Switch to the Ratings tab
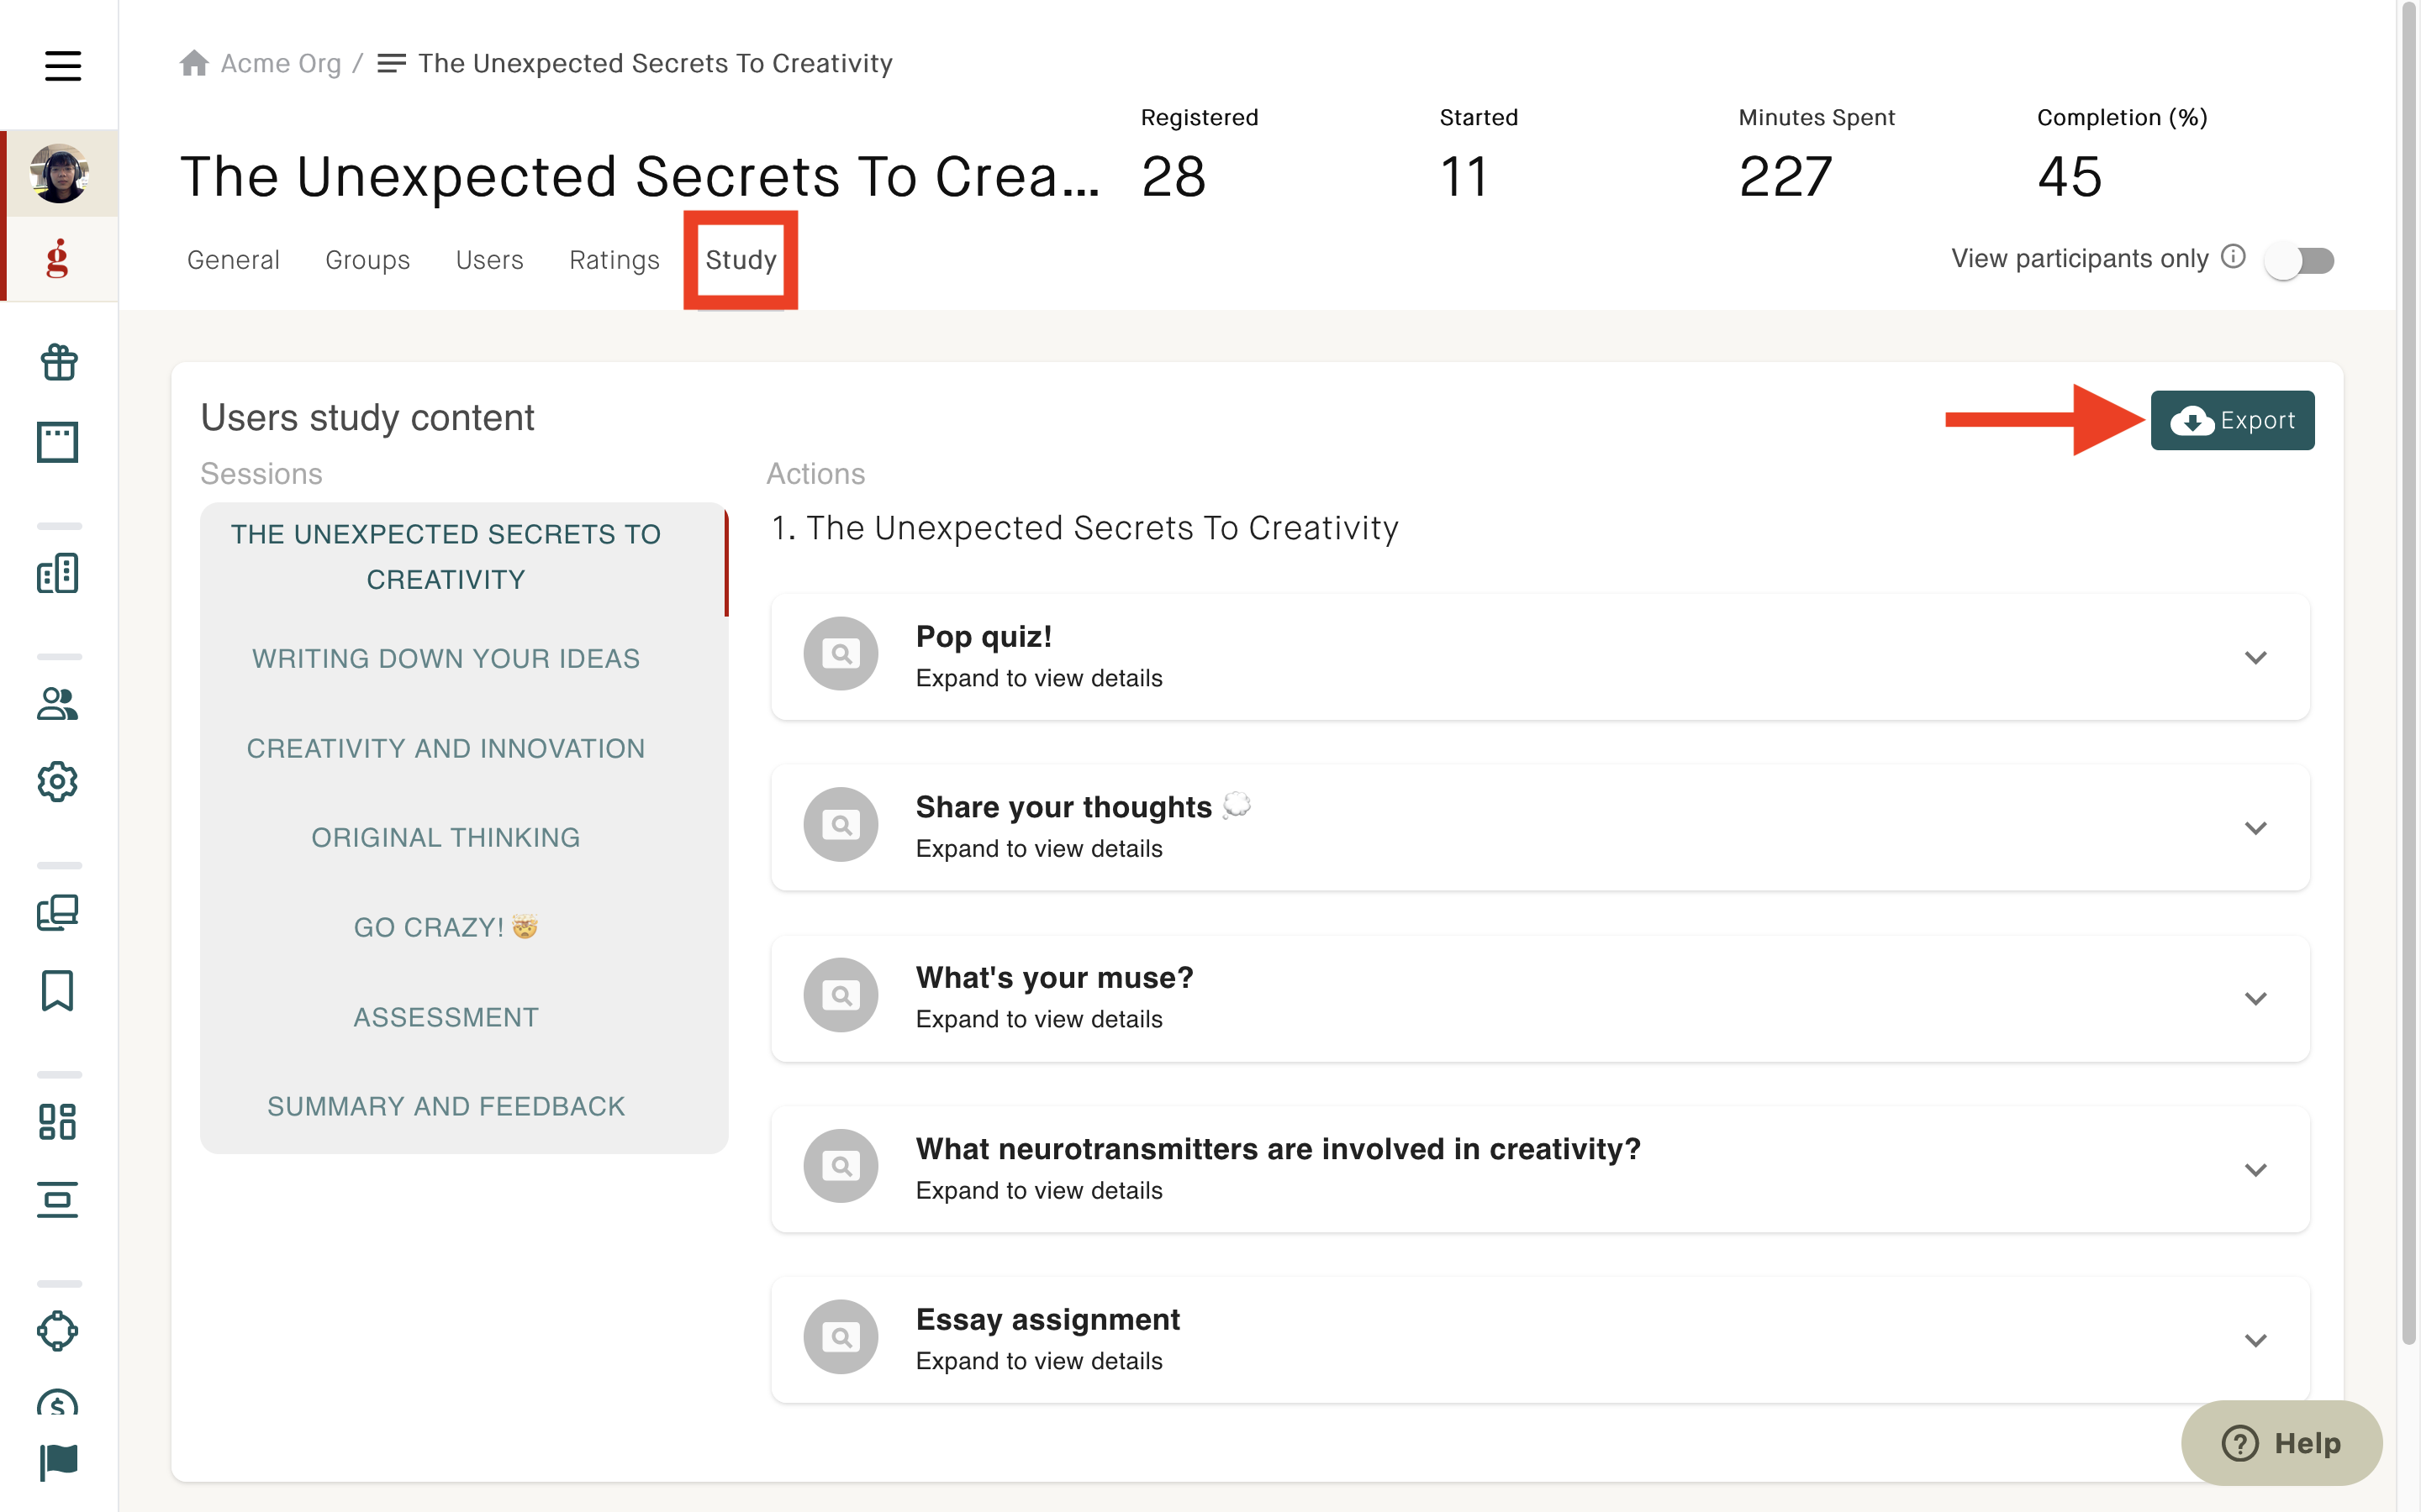The width and height of the screenshot is (2421, 1512). click(614, 260)
